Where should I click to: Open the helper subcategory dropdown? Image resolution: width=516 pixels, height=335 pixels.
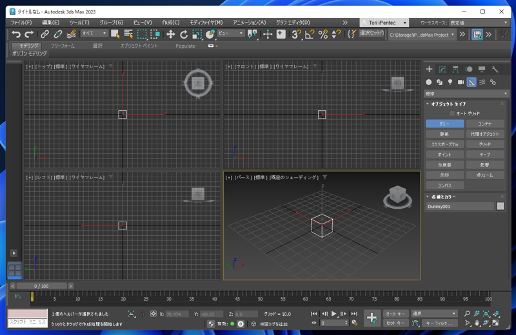466,93
